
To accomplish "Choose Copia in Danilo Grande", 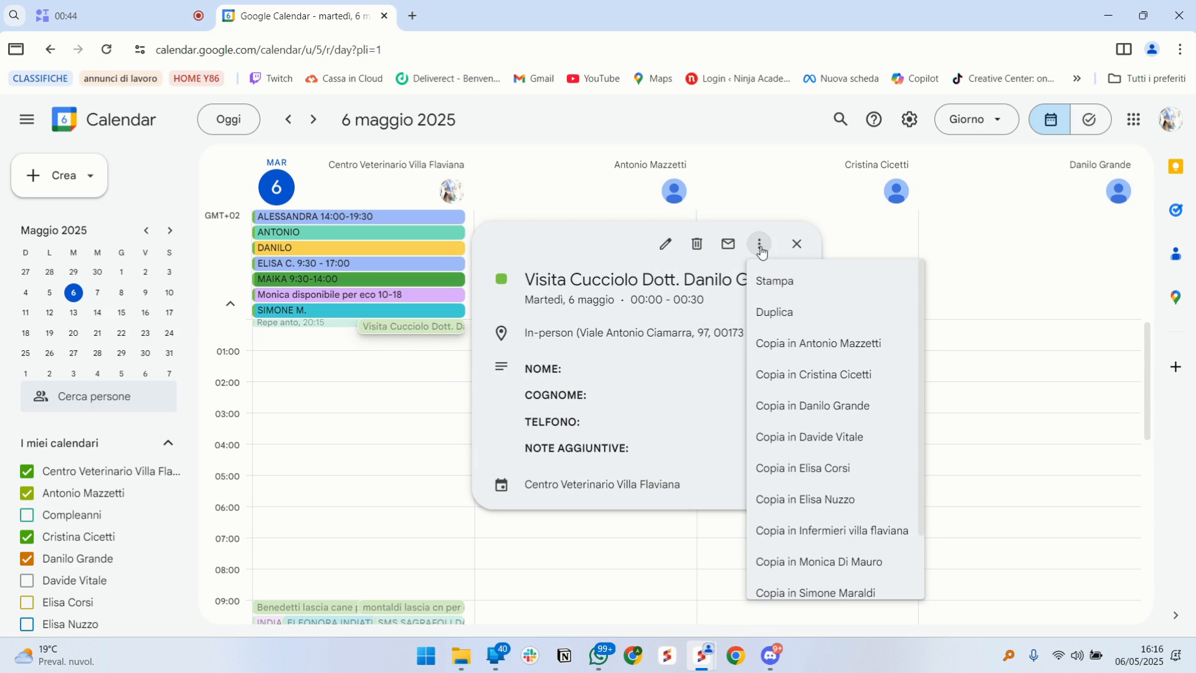I will point(812,406).
